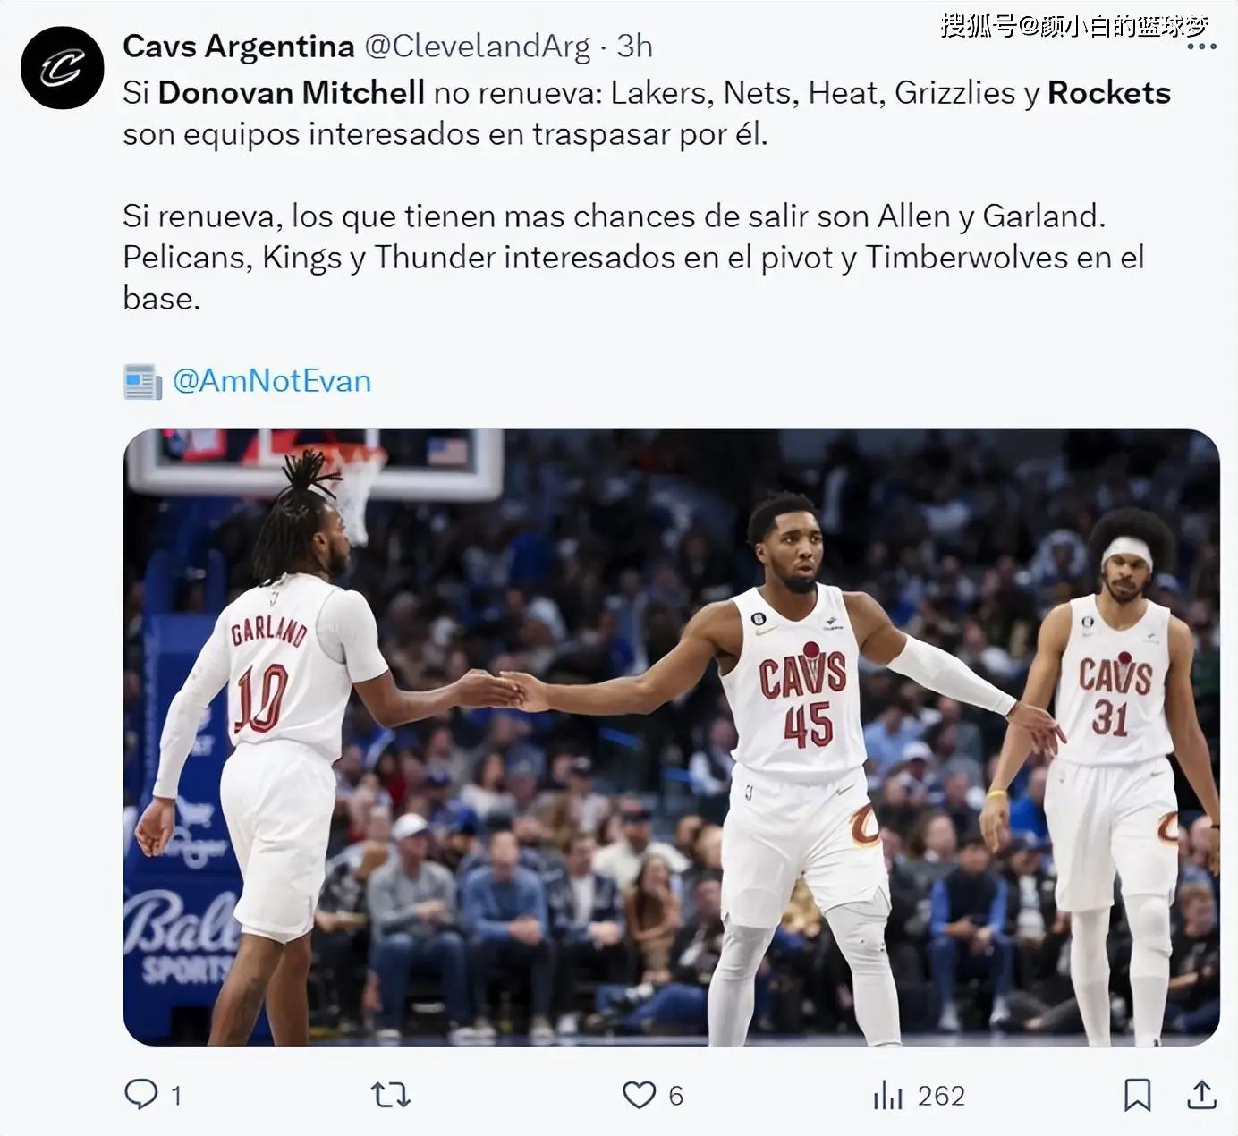Screen dimensions: 1238x1136
Task: View tweet analytics bar chart icon
Action: tap(887, 1095)
